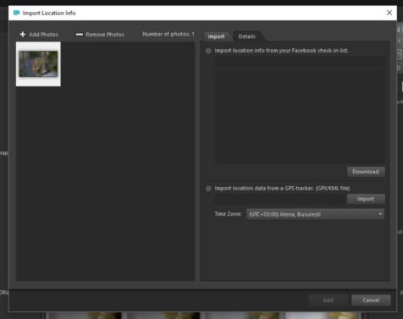This screenshot has width=403, height=319.
Task: Click the GPS tracker file path field
Action: click(x=280, y=199)
